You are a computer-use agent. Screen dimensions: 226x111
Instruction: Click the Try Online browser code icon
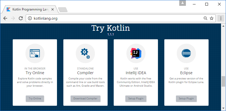[35, 53]
